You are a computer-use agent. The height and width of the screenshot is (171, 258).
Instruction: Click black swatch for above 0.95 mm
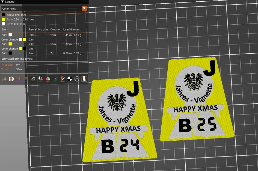click(x=3, y=15)
